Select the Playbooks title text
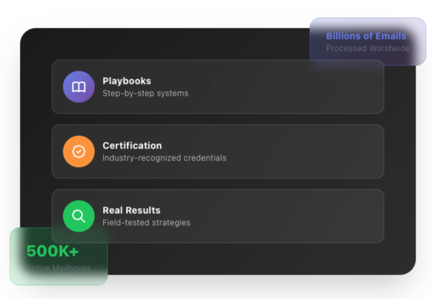 [127, 81]
